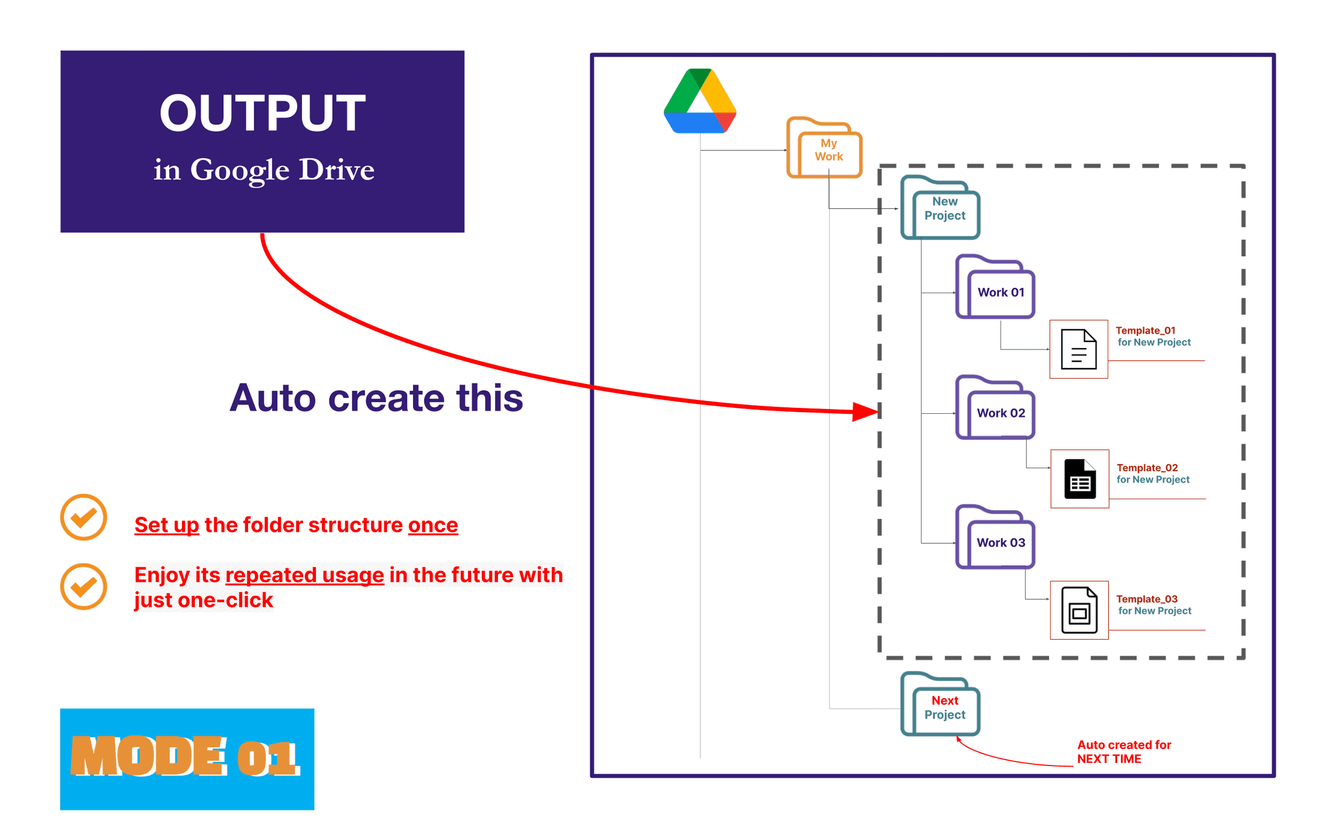
Task: Click the 'Template_02 for New Project' label
Action: tap(1153, 473)
